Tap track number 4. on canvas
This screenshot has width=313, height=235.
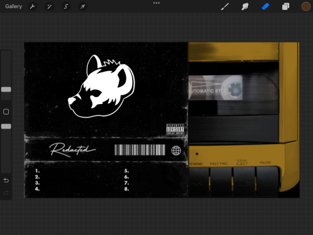[x=38, y=189]
